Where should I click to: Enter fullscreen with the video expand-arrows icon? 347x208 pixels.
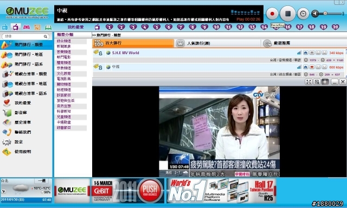309,82
